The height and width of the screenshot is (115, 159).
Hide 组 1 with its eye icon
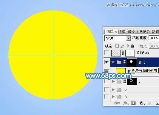pos(107,62)
